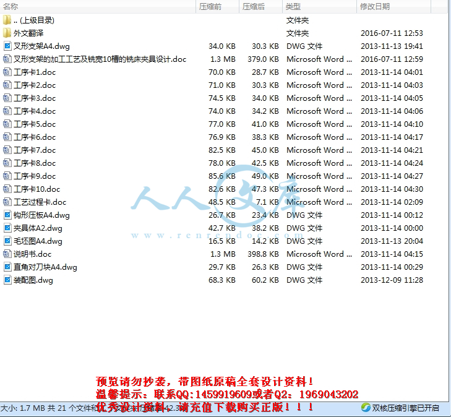Click the Word icon of 工序卡4.doc
The width and height of the screenshot is (451, 417).
click(x=7, y=111)
